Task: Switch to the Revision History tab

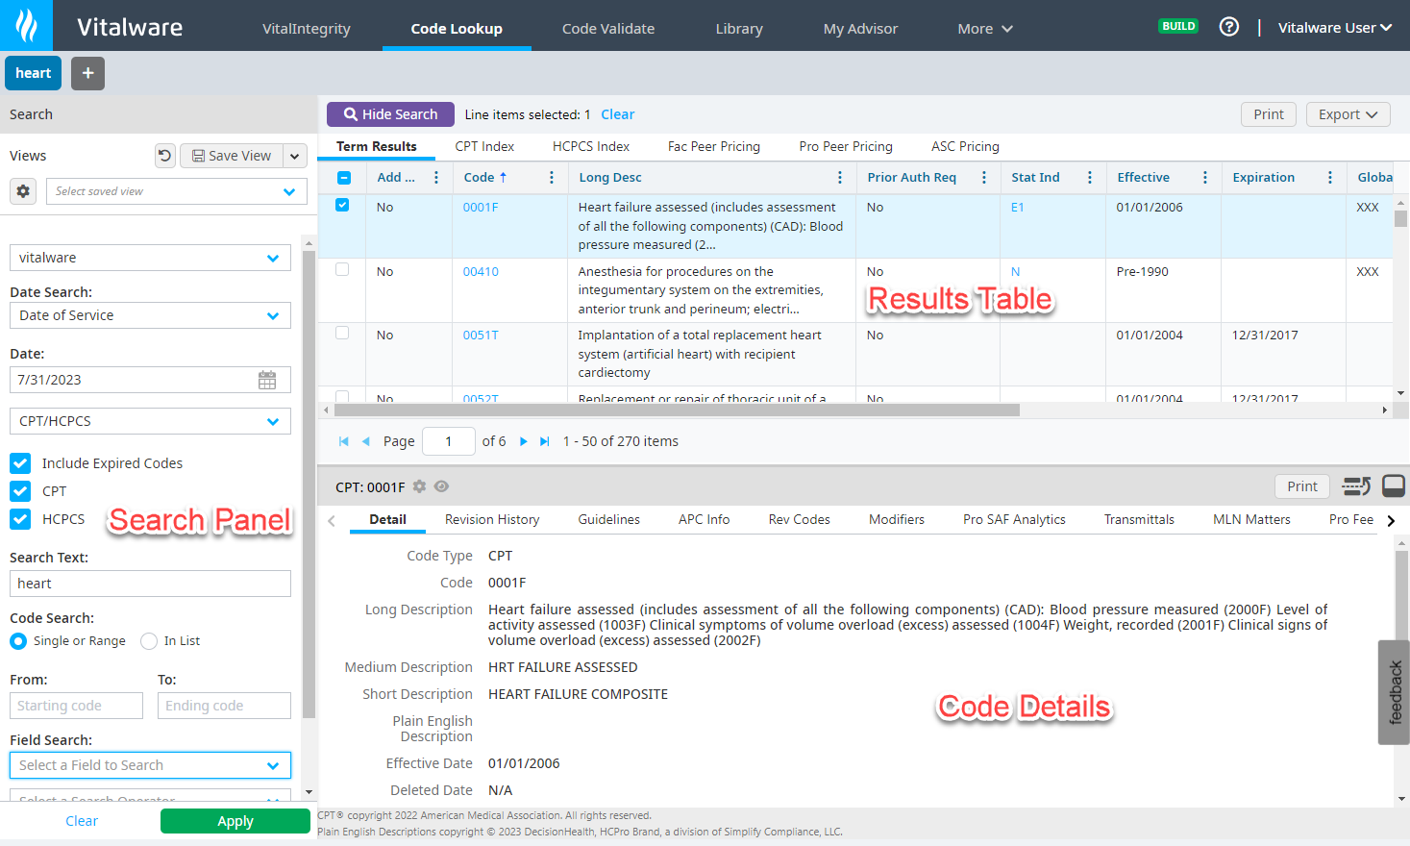Action: [x=492, y=519]
